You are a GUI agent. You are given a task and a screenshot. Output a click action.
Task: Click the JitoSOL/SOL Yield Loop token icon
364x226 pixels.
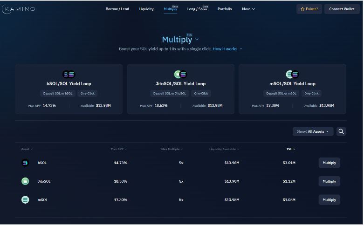click(181, 75)
